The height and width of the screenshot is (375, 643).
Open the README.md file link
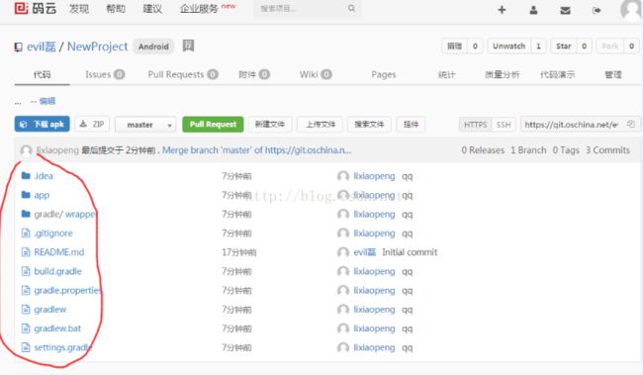(59, 252)
